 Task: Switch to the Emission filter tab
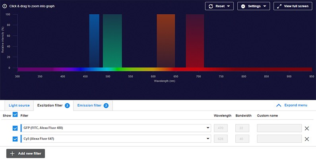coord(93,105)
